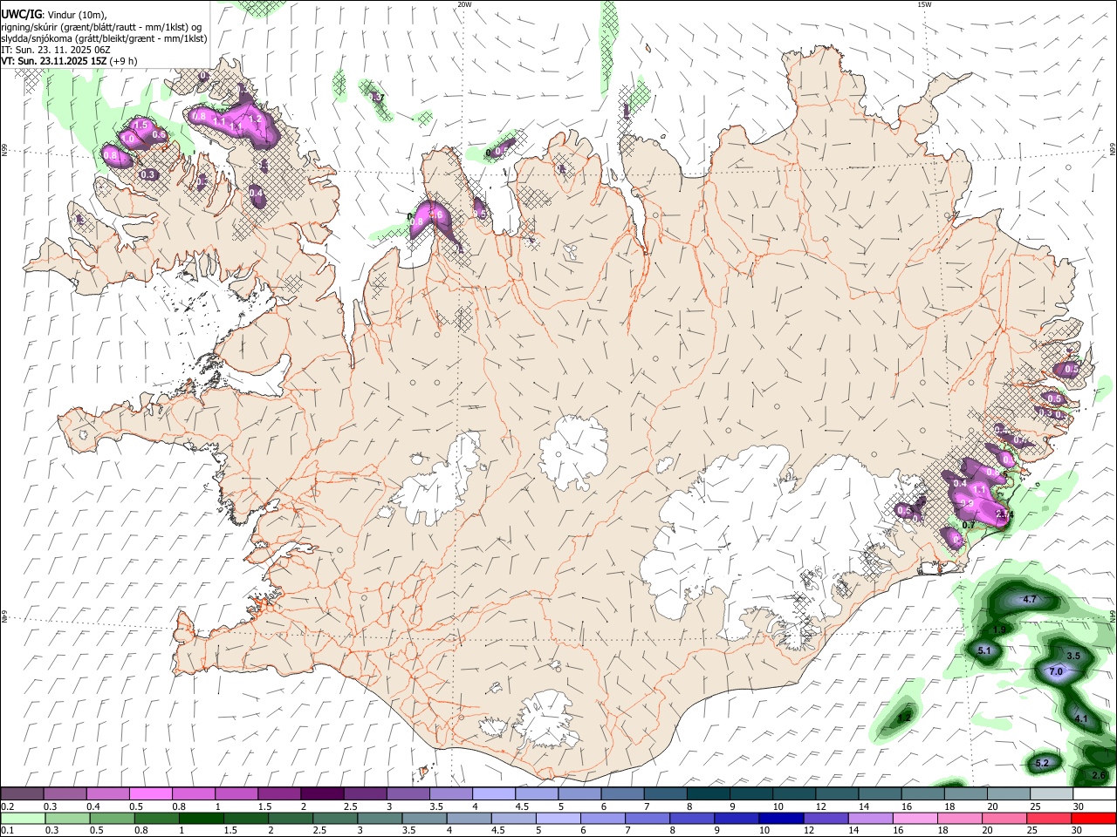Select the 'IT: Sun. 23. 11. 2025 06Z' line
1117x837 pixels.
point(56,50)
